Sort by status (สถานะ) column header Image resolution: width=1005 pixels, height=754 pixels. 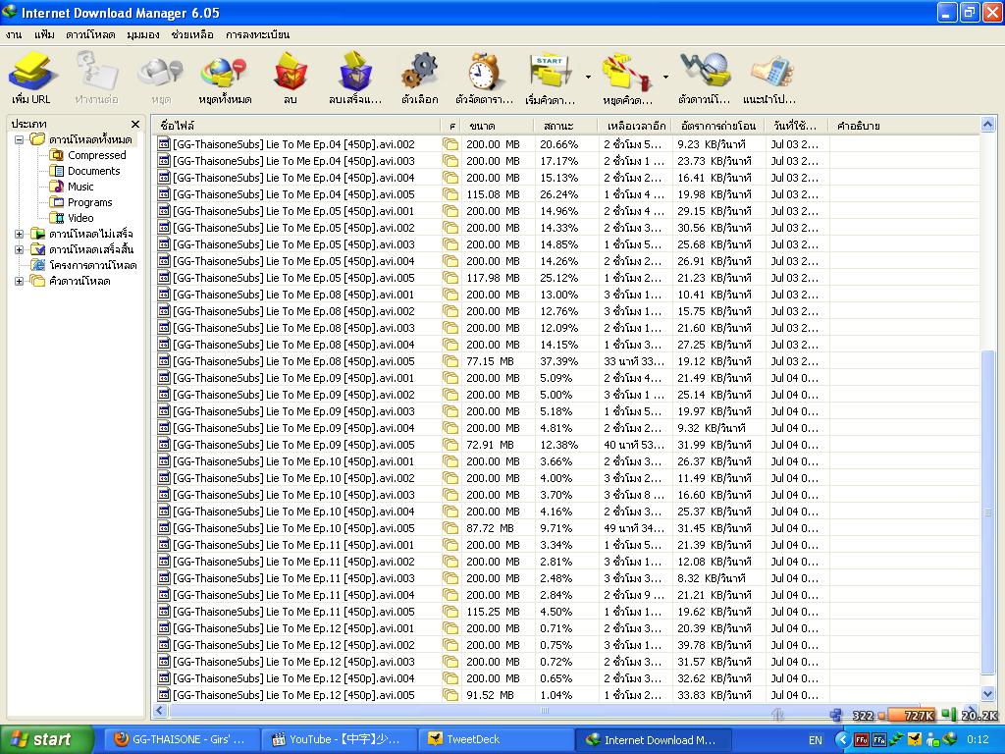[566, 126]
